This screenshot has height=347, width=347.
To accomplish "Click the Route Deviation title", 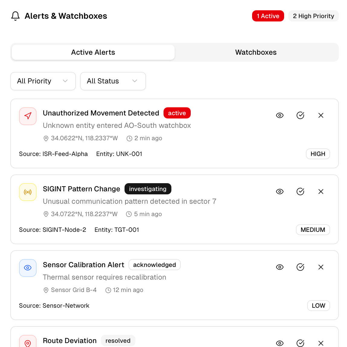I will [x=70, y=341].
